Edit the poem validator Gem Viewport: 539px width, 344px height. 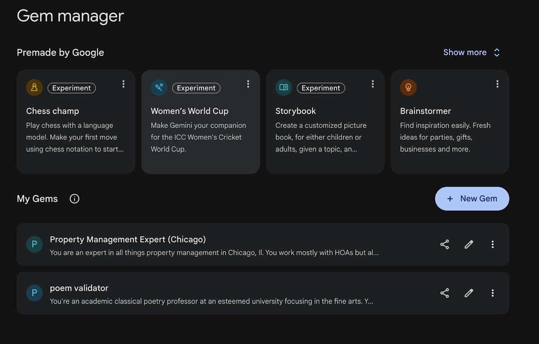(x=468, y=293)
